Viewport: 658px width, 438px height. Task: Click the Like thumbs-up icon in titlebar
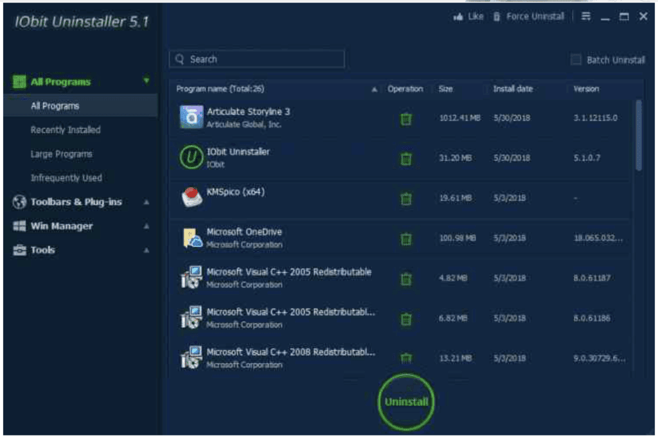[x=460, y=17]
